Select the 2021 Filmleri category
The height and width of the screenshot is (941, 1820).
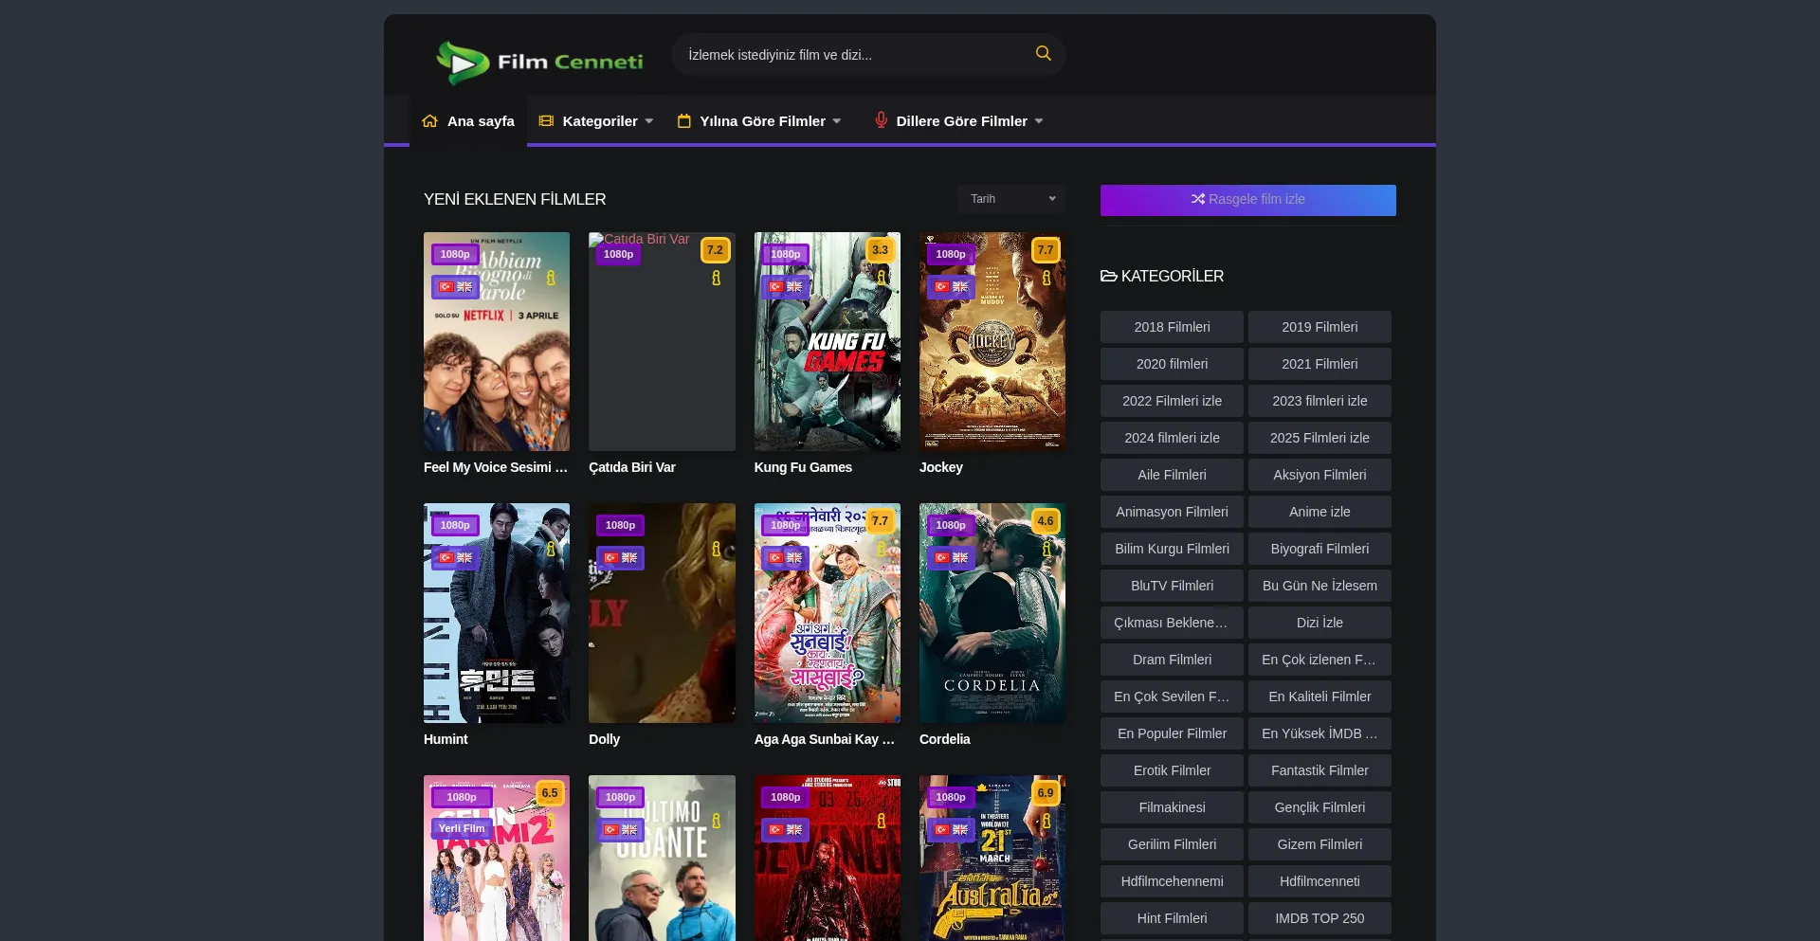coord(1319,364)
